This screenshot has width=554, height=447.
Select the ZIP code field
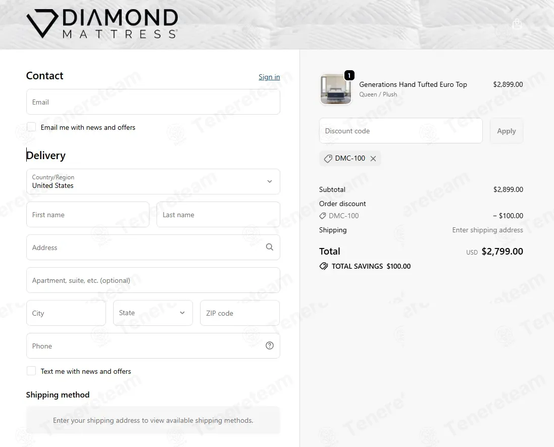pyautogui.click(x=239, y=313)
